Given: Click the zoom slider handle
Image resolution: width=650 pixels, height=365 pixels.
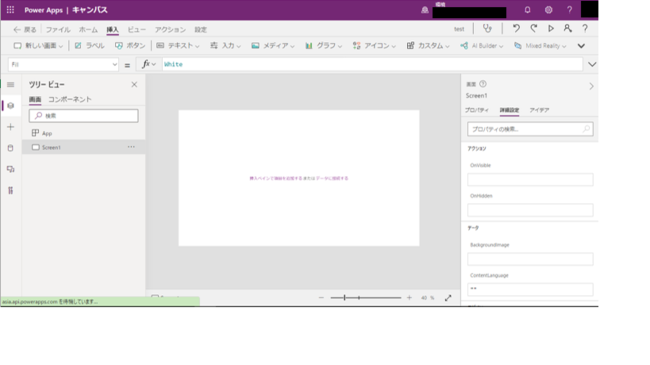Looking at the screenshot, I should click(x=344, y=298).
